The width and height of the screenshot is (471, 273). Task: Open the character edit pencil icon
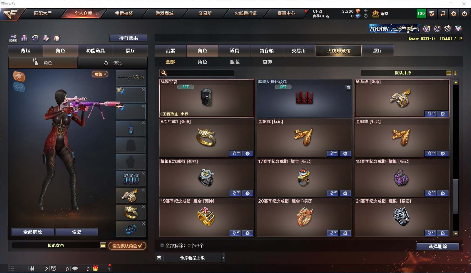click(x=46, y=38)
